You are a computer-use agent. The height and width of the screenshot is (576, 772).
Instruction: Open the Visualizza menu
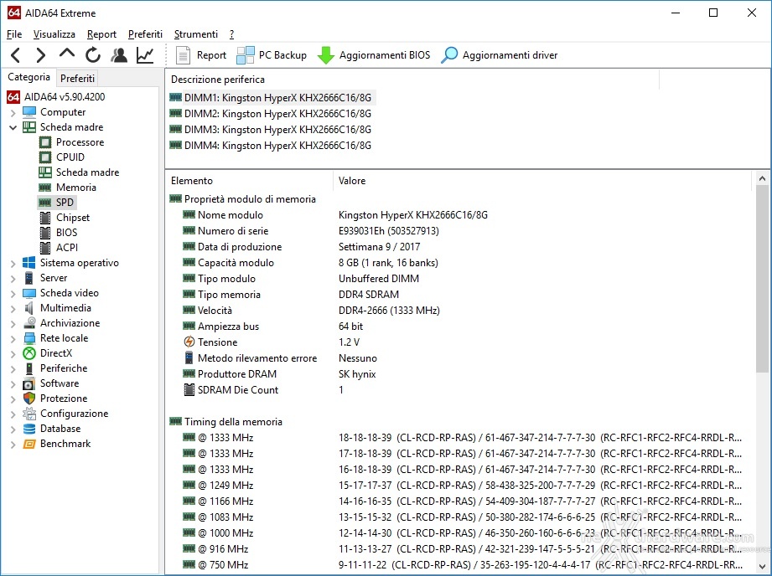54,34
